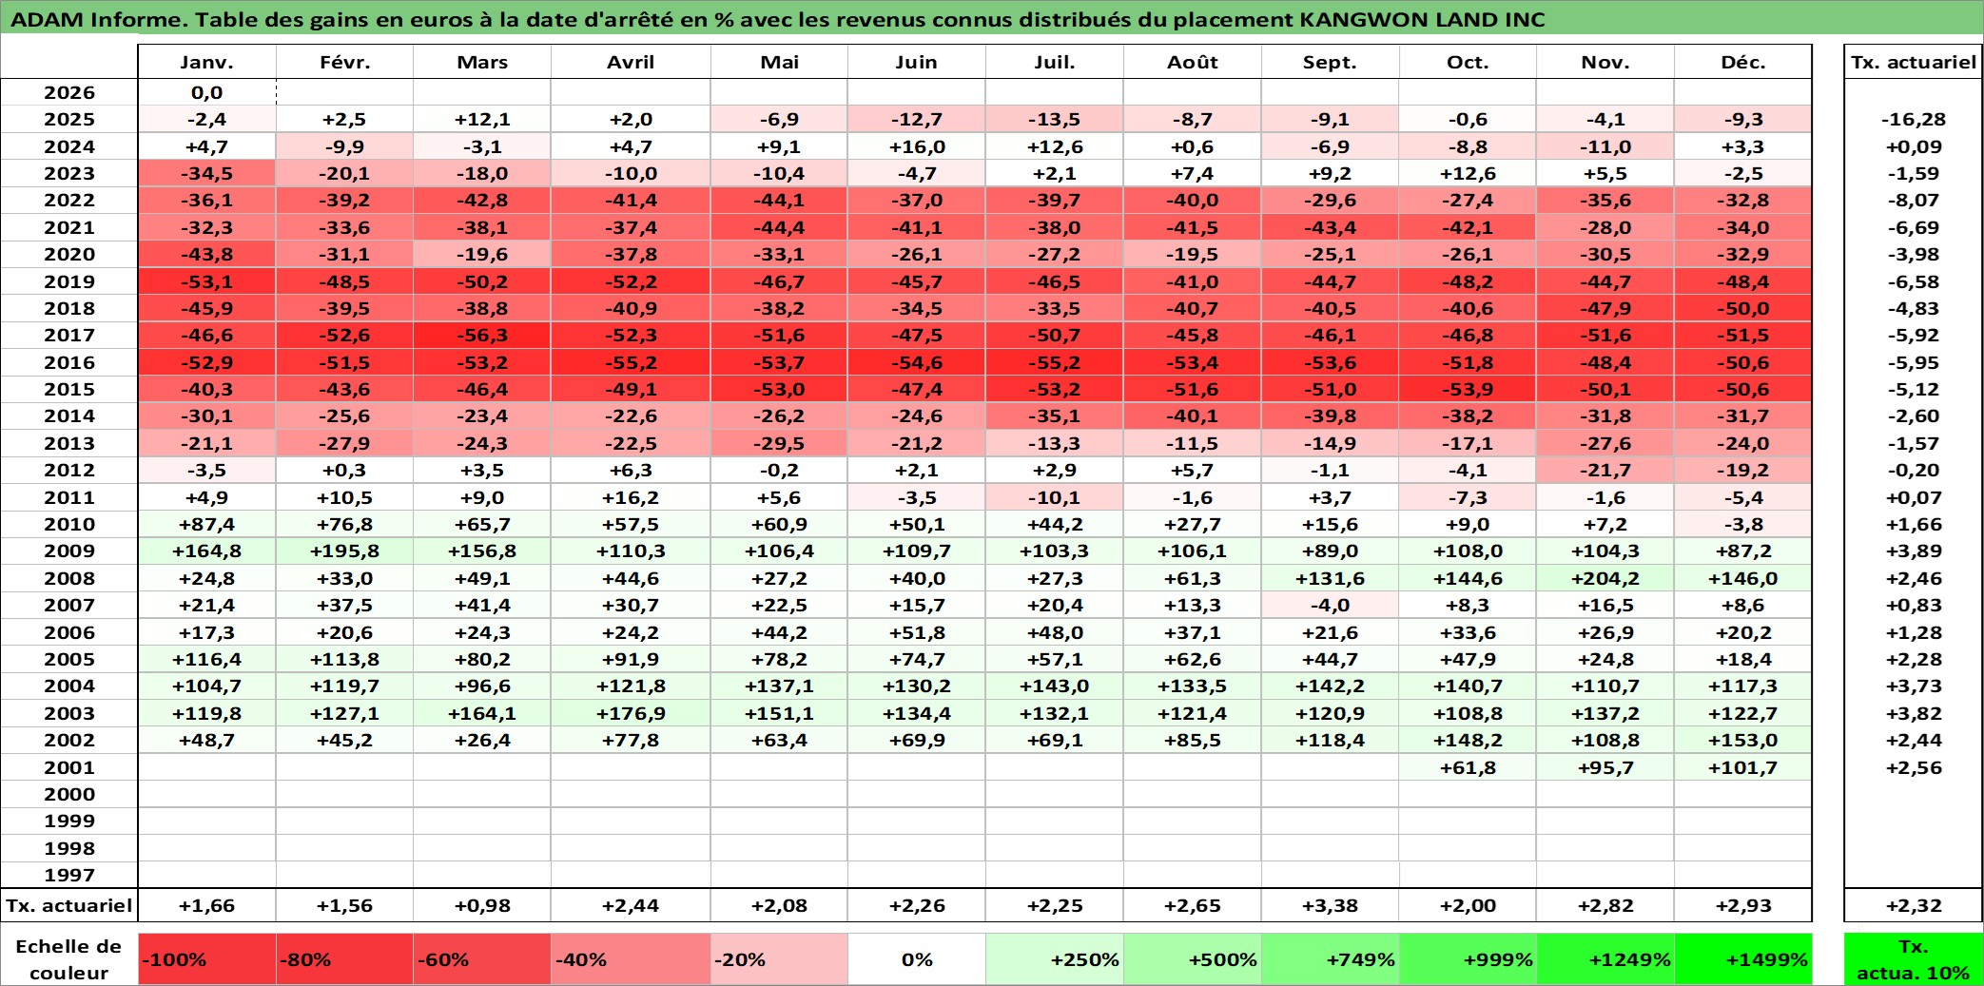Click the +176,9 cell in 2003 Avril

coord(631,713)
